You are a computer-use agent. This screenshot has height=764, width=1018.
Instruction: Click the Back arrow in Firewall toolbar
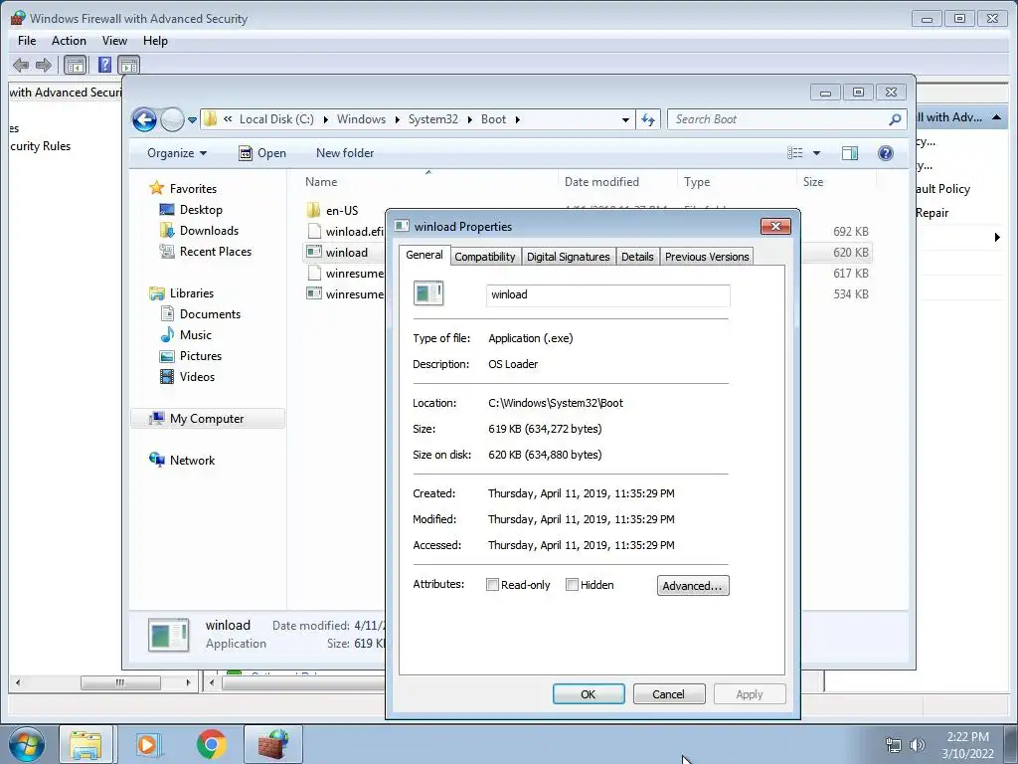click(x=21, y=65)
